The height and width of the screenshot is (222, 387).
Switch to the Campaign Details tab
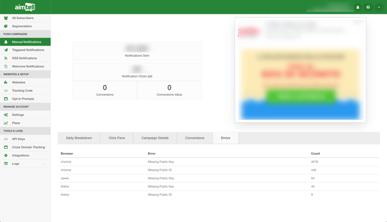[x=155, y=138]
